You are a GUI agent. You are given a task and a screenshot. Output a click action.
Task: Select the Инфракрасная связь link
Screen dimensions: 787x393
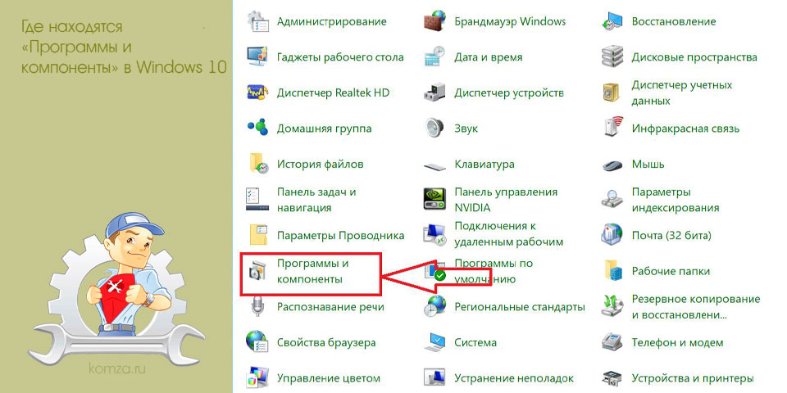(x=685, y=129)
